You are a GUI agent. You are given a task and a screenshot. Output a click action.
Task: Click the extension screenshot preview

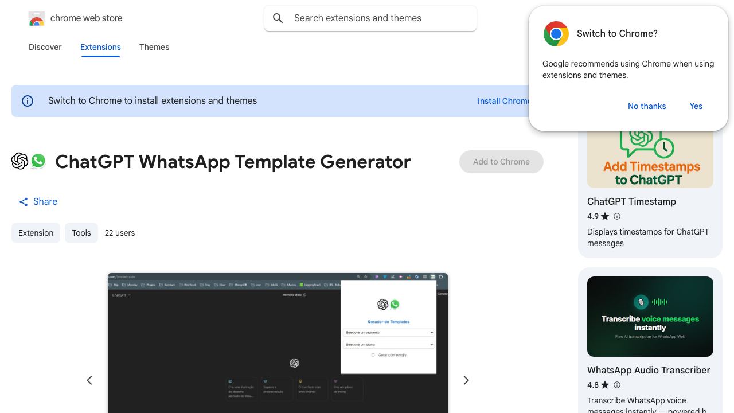pyautogui.click(x=278, y=343)
